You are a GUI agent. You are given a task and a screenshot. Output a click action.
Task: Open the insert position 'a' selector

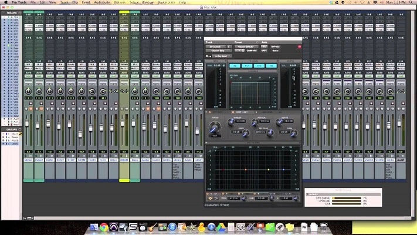point(229,46)
